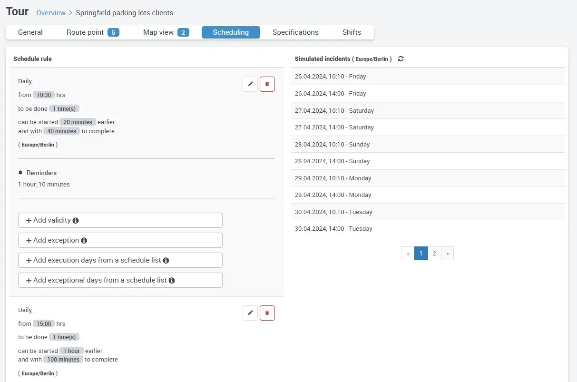
Task: Open the Shifts tab
Action: coord(352,32)
